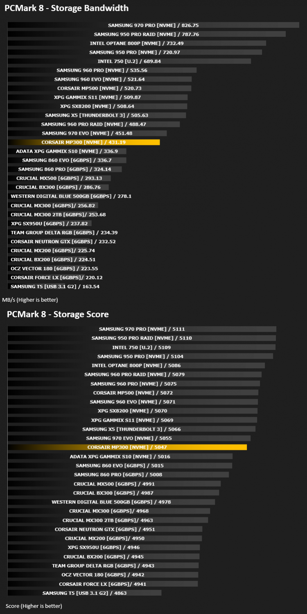Select the Samsung 970 Pro 826.75 bar
Image resolution: width=307 pixels, height=614 pixels.
tap(153, 25)
